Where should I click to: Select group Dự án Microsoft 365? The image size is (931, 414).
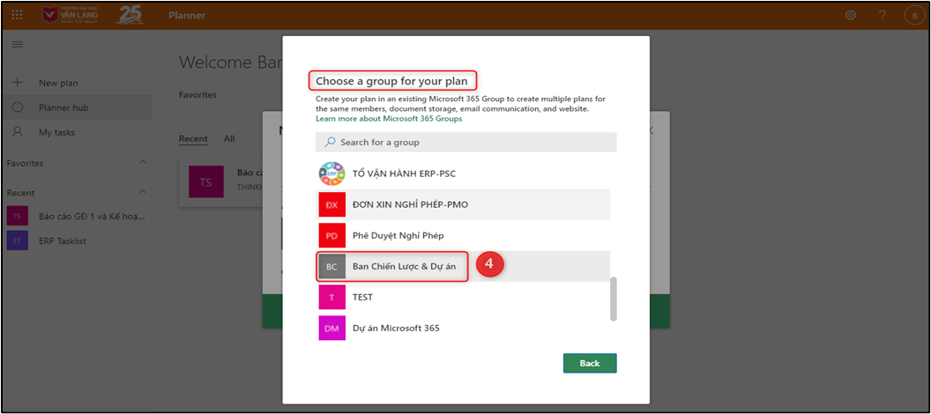(465, 328)
